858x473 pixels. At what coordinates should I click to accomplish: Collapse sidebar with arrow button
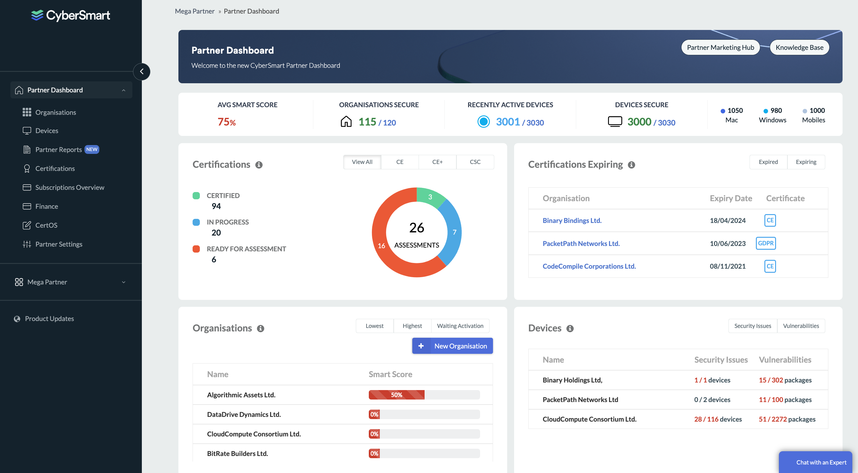[x=142, y=72]
